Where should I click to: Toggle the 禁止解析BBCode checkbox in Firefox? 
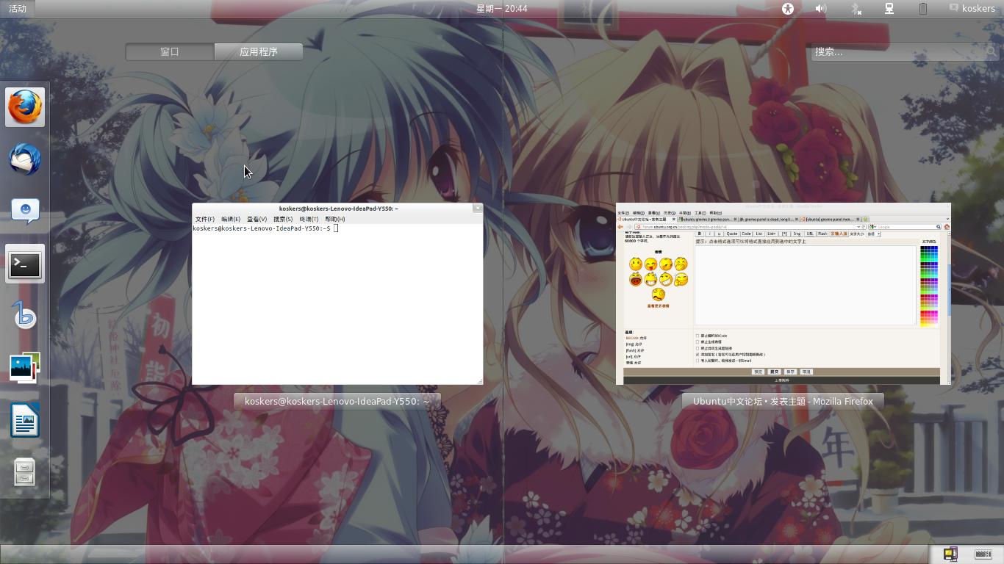698,336
